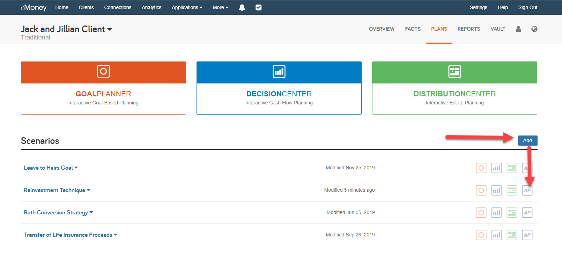This screenshot has height=264, width=562.
Task: Expand Reinvestment Technique scenario menu
Action: pyautogui.click(x=57, y=190)
